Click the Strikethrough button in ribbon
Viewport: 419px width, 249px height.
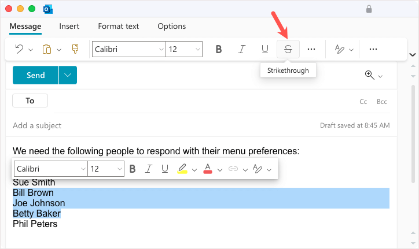[288, 49]
